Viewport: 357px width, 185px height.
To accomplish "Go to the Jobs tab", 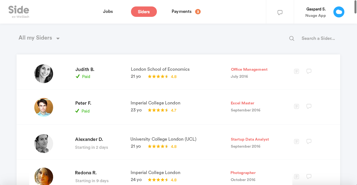I will click(108, 12).
